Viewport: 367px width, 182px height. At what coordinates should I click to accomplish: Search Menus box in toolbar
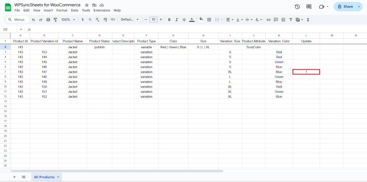click(17, 20)
